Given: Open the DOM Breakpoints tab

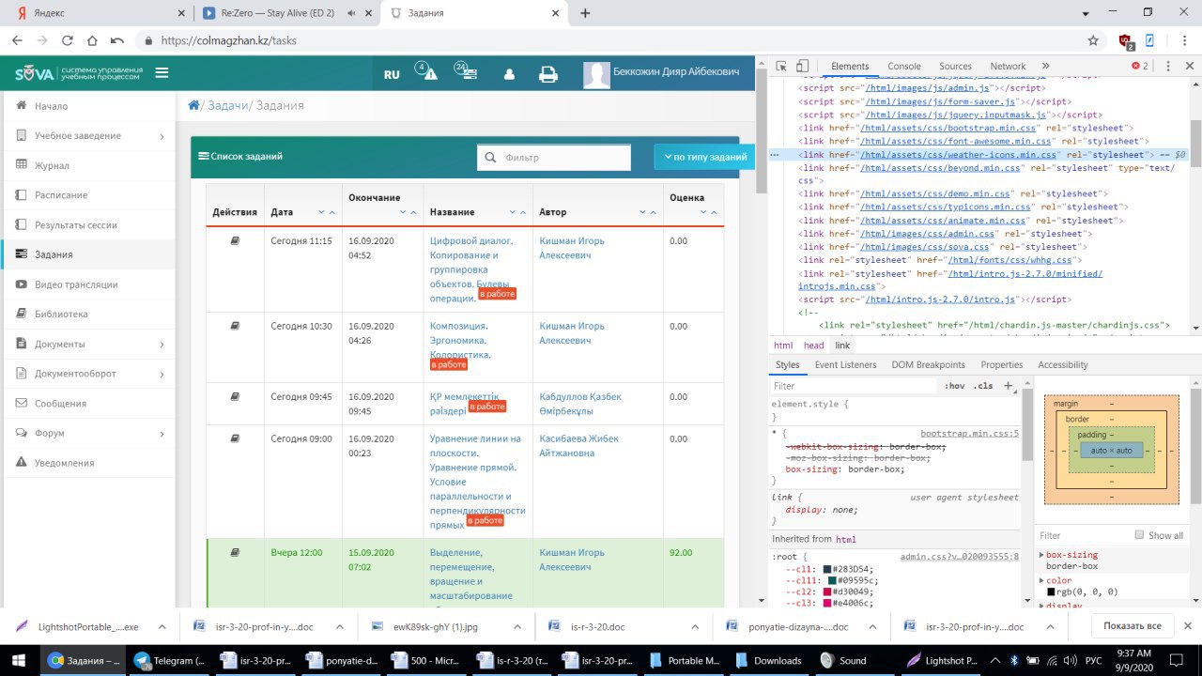Looking at the screenshot, I should pyautogui.click(x=928, y=364).
